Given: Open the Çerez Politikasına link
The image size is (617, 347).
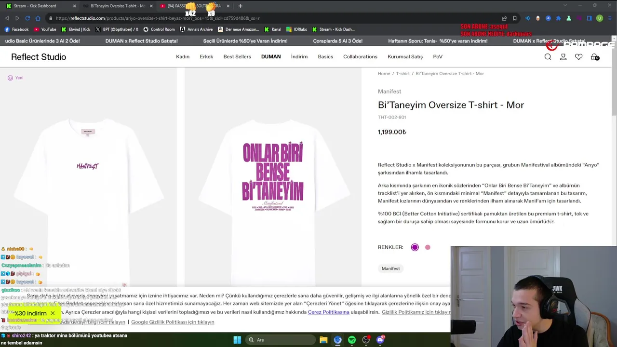Looking at the screenshot, I should tap(329, 312).
